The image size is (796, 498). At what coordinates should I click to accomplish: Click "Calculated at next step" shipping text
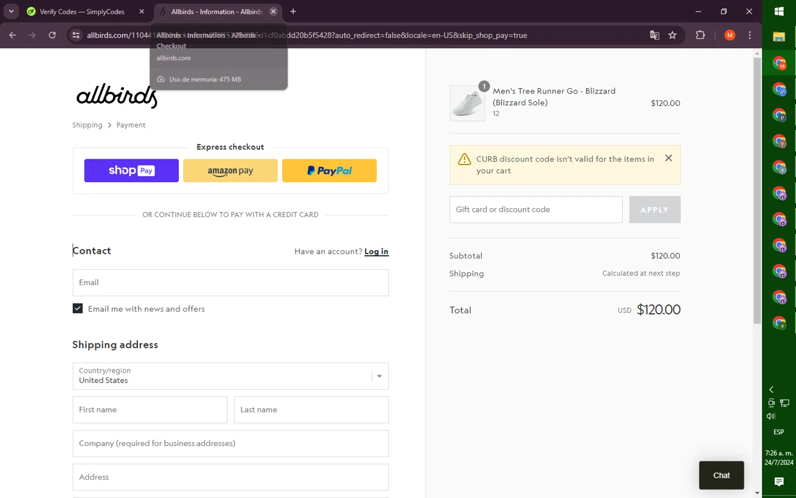click(x=641, y=273)
